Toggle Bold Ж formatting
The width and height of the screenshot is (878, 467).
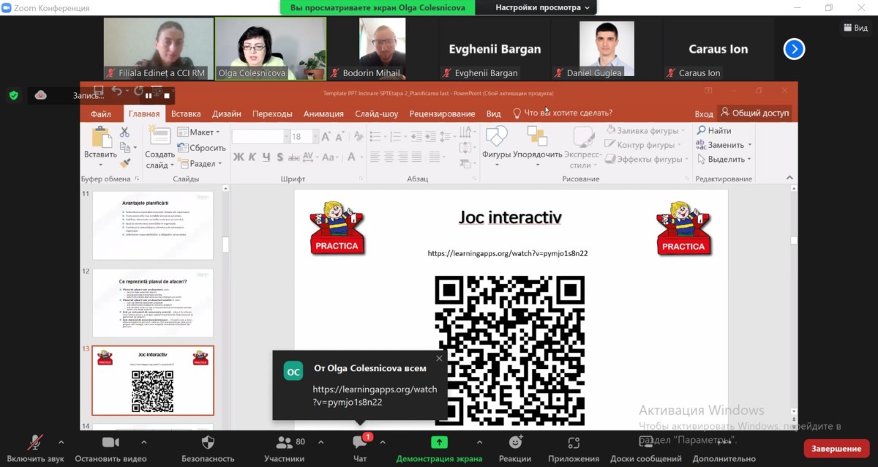[239, 157]
